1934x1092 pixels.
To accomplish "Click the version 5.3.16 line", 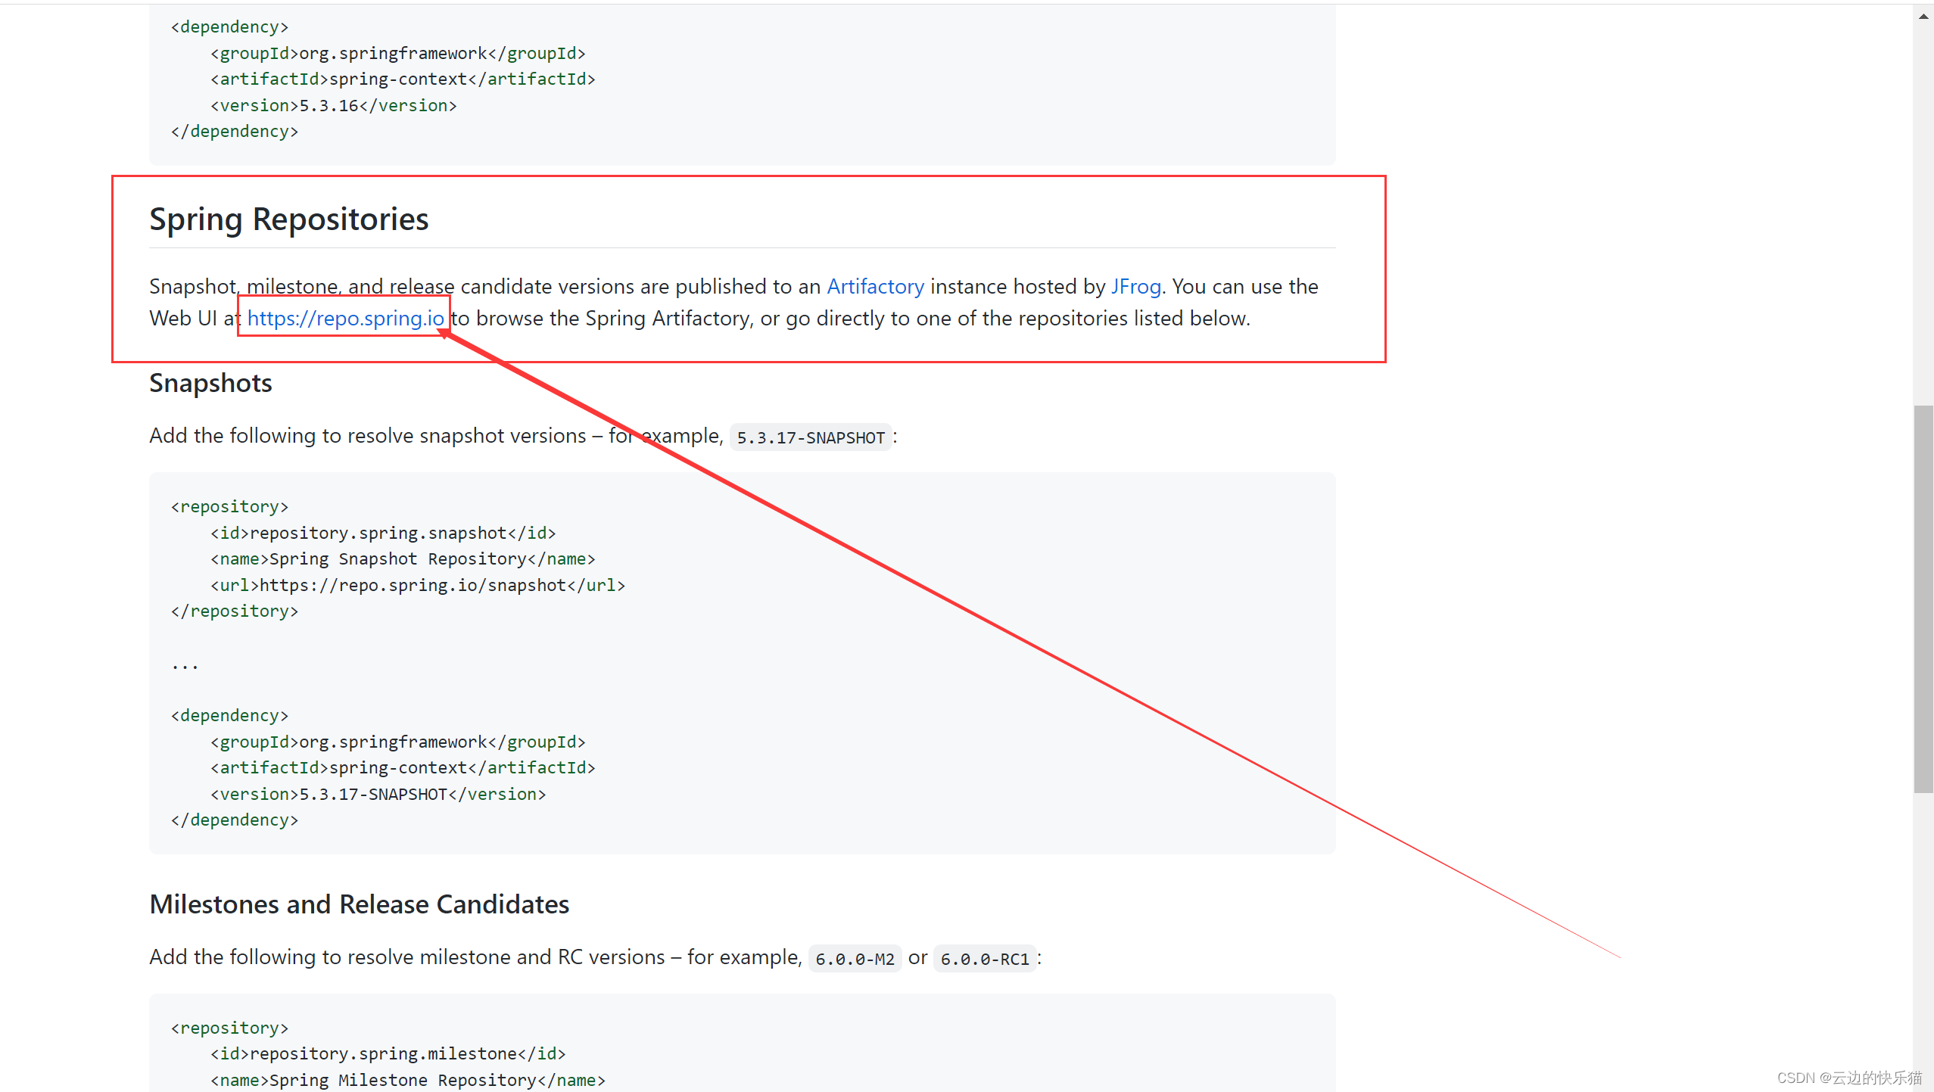I will 334,105.
